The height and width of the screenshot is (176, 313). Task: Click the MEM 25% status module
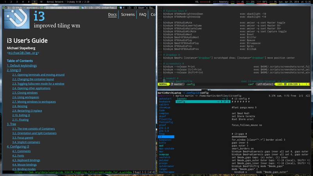coord(250,2)
